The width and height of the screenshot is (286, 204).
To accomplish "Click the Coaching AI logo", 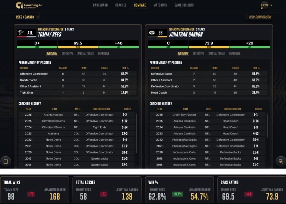I will coord(29,5).
